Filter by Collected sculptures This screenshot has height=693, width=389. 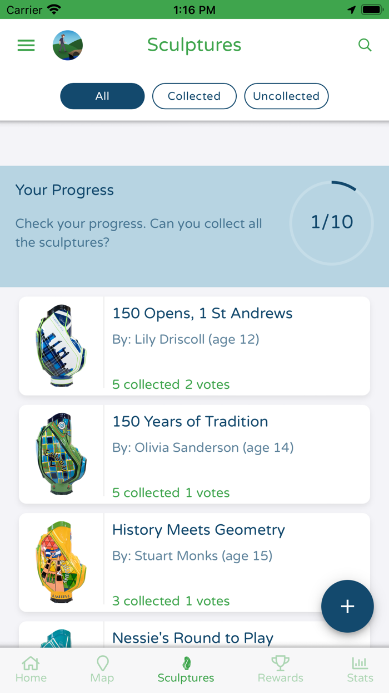pos(194,96)
